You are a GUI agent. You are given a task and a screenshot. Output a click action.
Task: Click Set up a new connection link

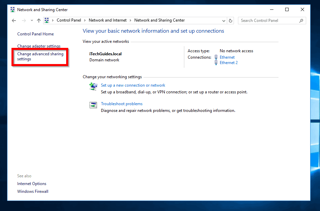pos(133,85)
